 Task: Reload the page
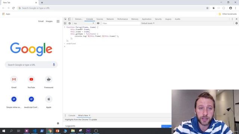13,8
